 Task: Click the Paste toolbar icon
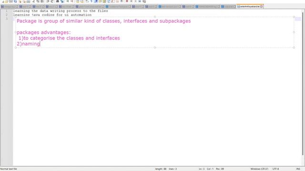click(x=42, y=1)
